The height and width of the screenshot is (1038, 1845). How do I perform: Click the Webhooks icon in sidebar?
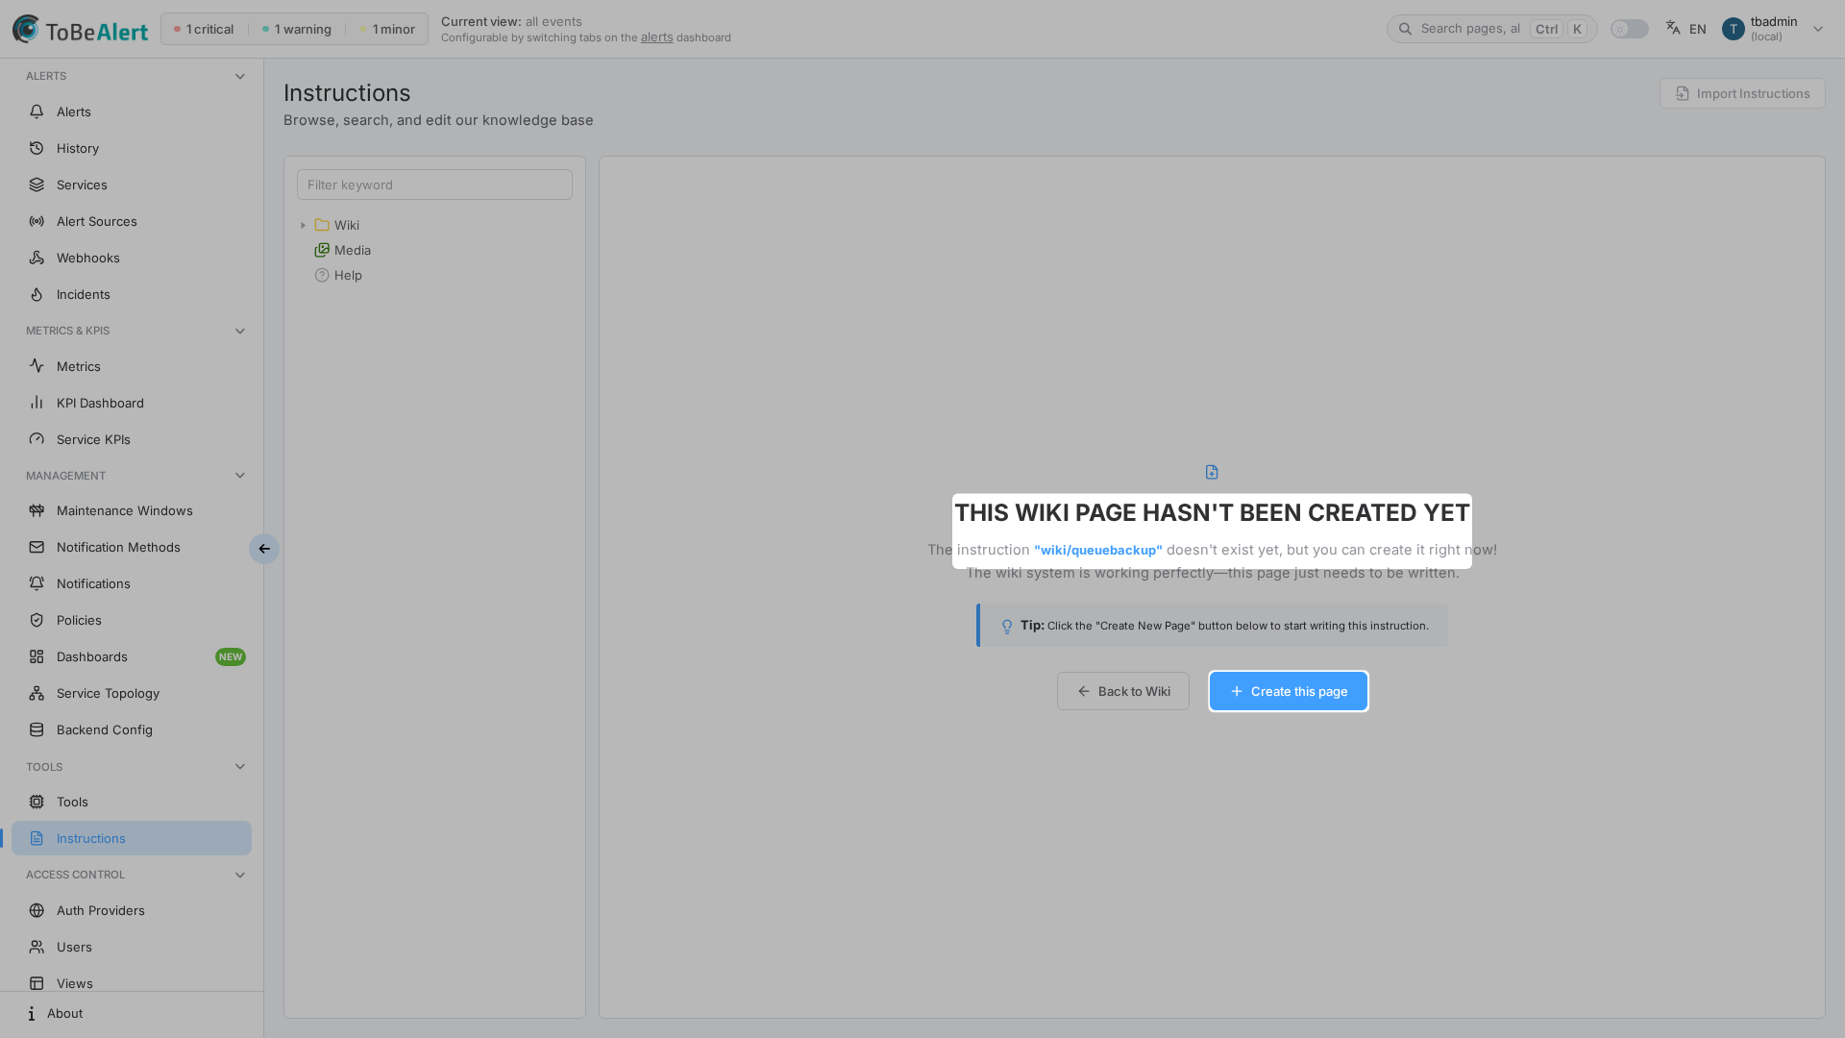tap(37, 258)
